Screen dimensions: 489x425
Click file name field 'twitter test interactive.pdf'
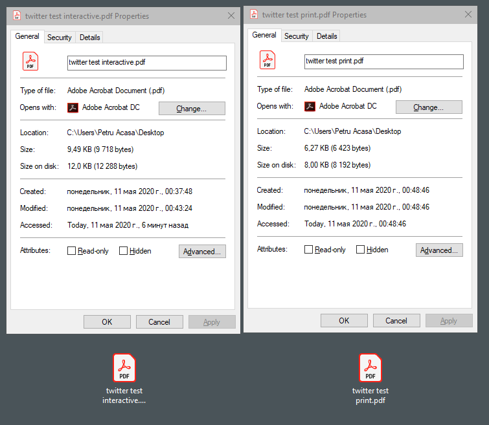coord(147,63)
